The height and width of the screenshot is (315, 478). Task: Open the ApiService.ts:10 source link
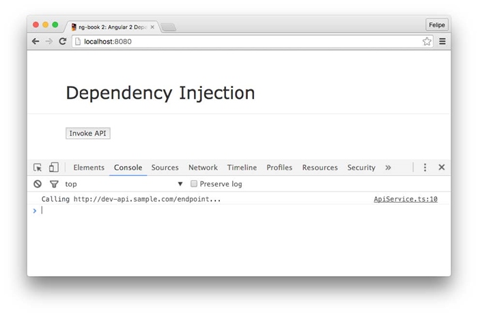point(406,200)
